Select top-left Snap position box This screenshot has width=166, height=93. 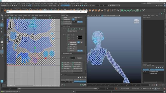[x=69, y=35]
